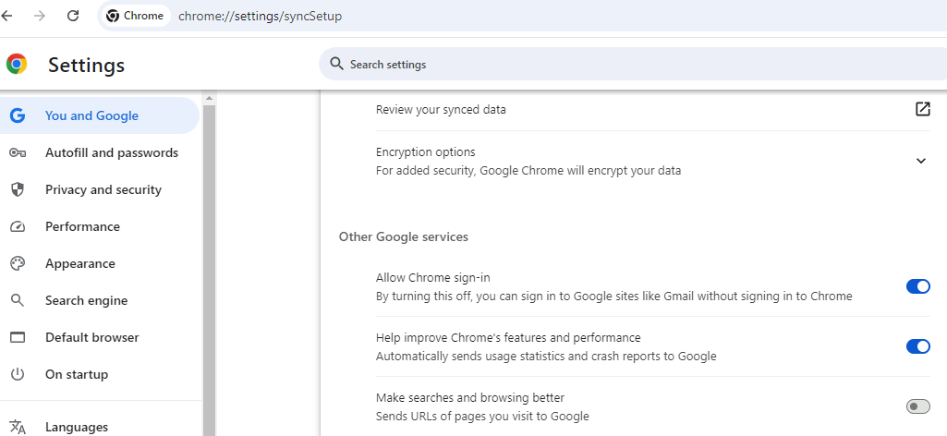Click the On startup power icon

point(17,375)
